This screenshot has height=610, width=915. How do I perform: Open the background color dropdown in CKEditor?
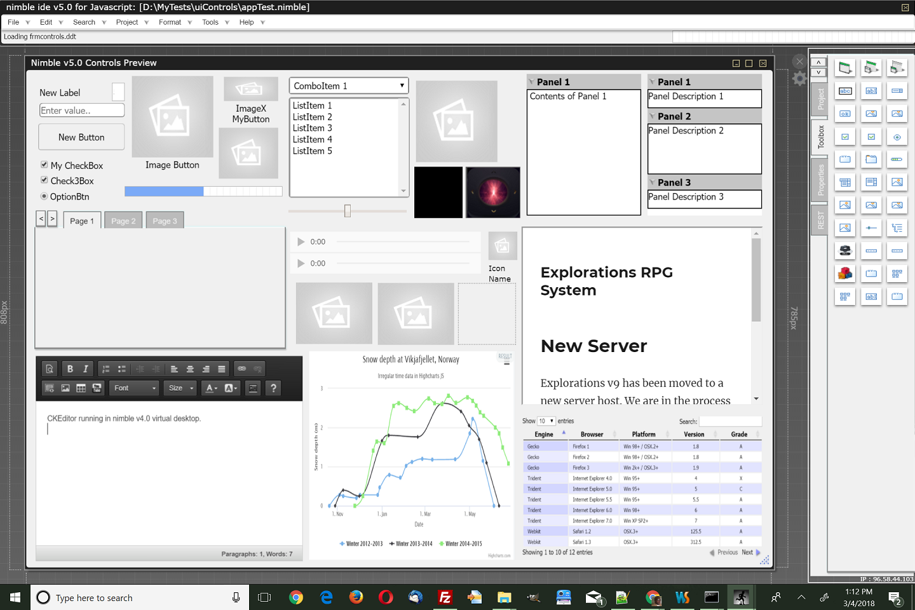click(x=231, y=388)
